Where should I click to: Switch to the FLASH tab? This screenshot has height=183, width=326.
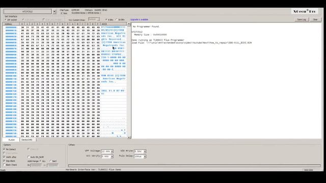[x=11, y=140]
